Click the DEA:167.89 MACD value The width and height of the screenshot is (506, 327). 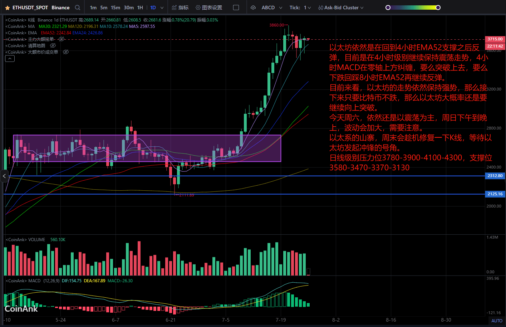click(x=94, y=281)
